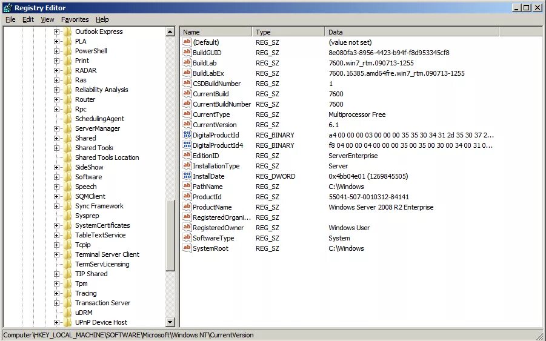
Task: Click the folder icon for Shared Tools Location
Action: tap(67, 157)
